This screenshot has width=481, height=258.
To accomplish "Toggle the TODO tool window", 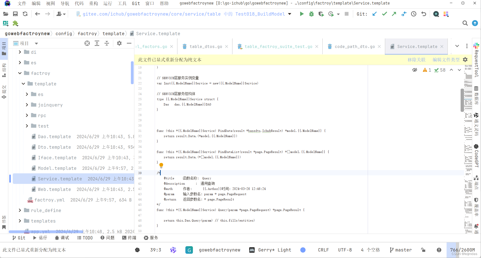I will click(x=85, y=238).
